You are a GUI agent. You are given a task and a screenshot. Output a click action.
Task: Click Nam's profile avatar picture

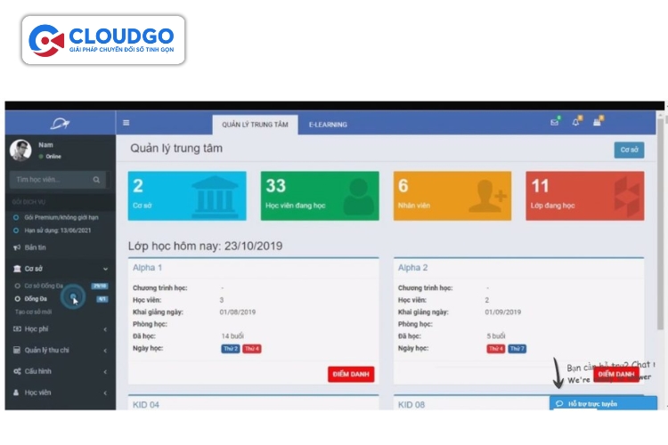tap(20, 150)
